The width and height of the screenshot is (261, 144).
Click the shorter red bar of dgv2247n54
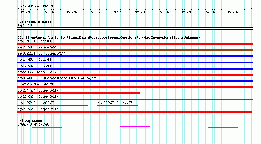[x=79, y=93]
